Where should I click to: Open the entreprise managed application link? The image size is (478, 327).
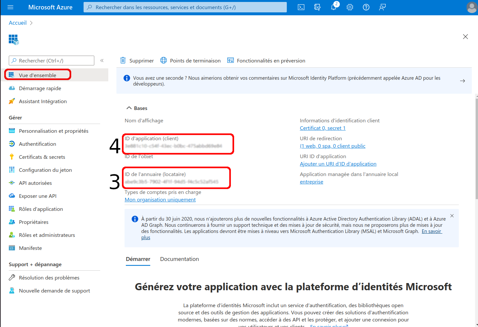pyautogui.click(x=312, y=182)
